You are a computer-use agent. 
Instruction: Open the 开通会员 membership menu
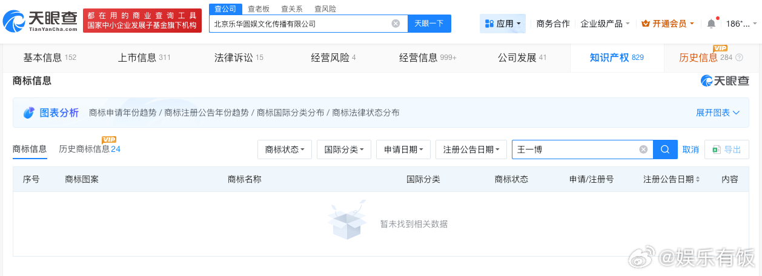pos(668,24)
